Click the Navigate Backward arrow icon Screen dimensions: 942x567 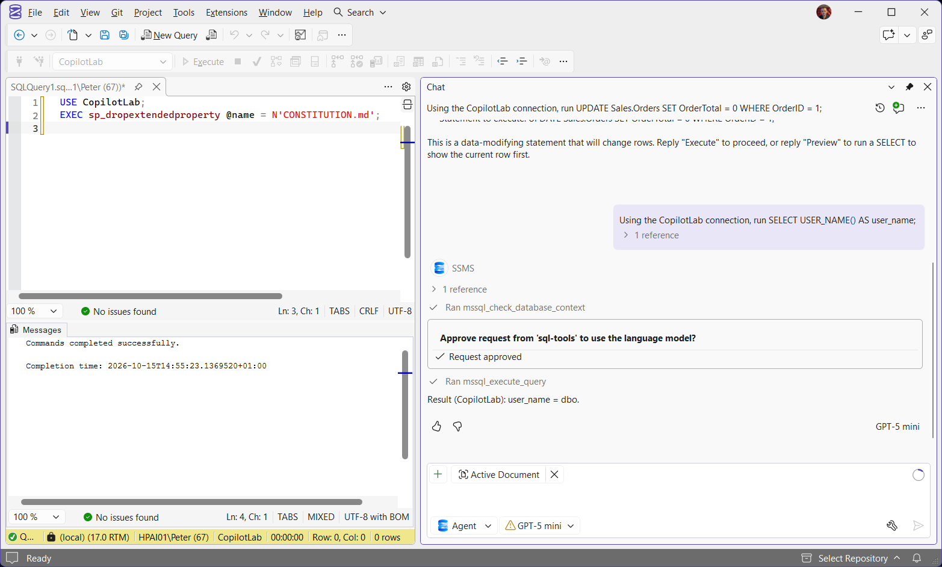(19, 35)
